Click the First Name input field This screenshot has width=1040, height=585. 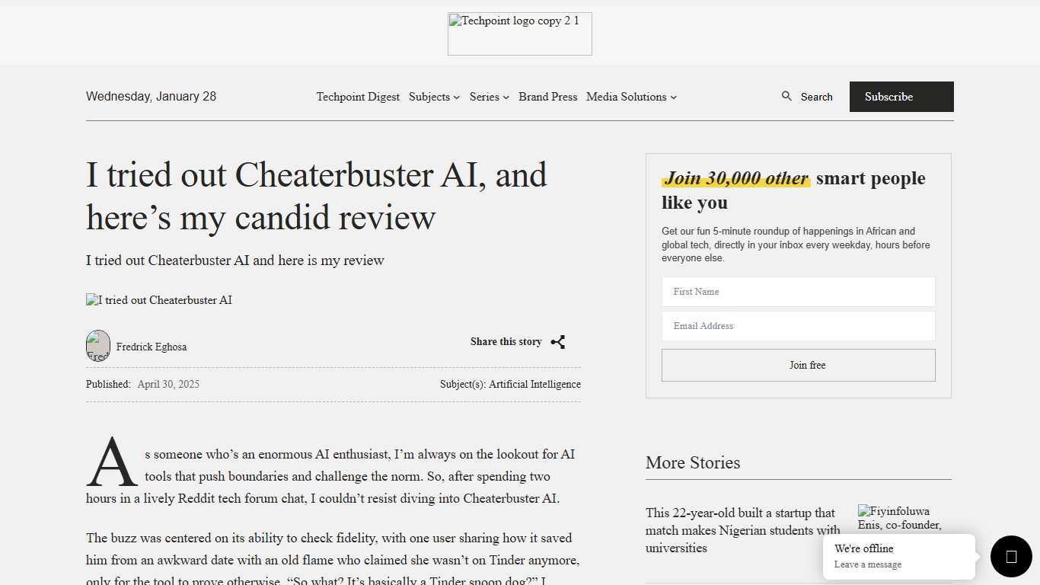click(798, 292)
